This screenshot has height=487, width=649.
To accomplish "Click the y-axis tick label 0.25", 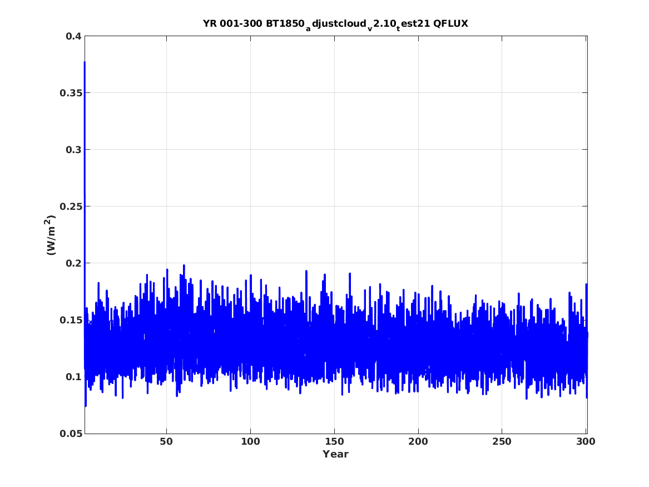I will point(71,206).
